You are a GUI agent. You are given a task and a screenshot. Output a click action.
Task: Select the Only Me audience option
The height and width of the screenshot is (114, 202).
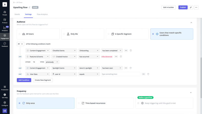click(x=83, y=34)
